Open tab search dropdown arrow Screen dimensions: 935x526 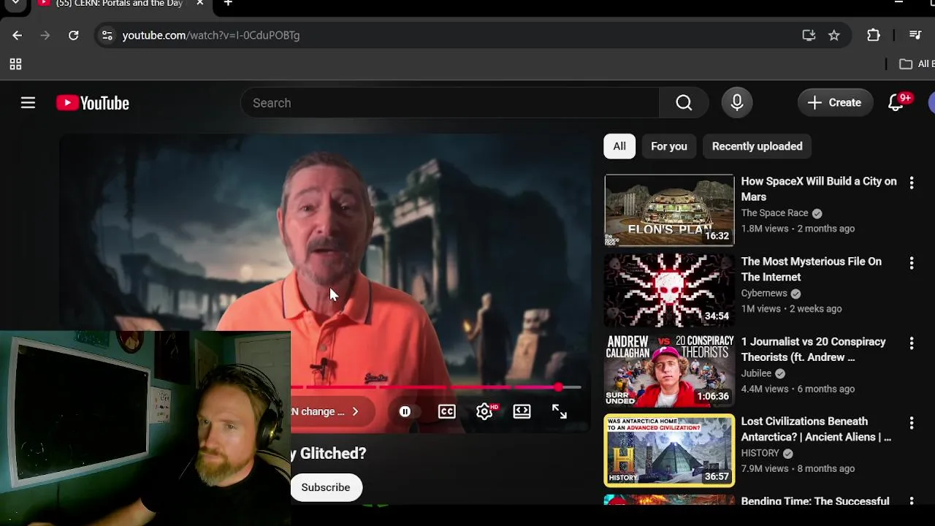pyautogui.click(x=15, y=4)
